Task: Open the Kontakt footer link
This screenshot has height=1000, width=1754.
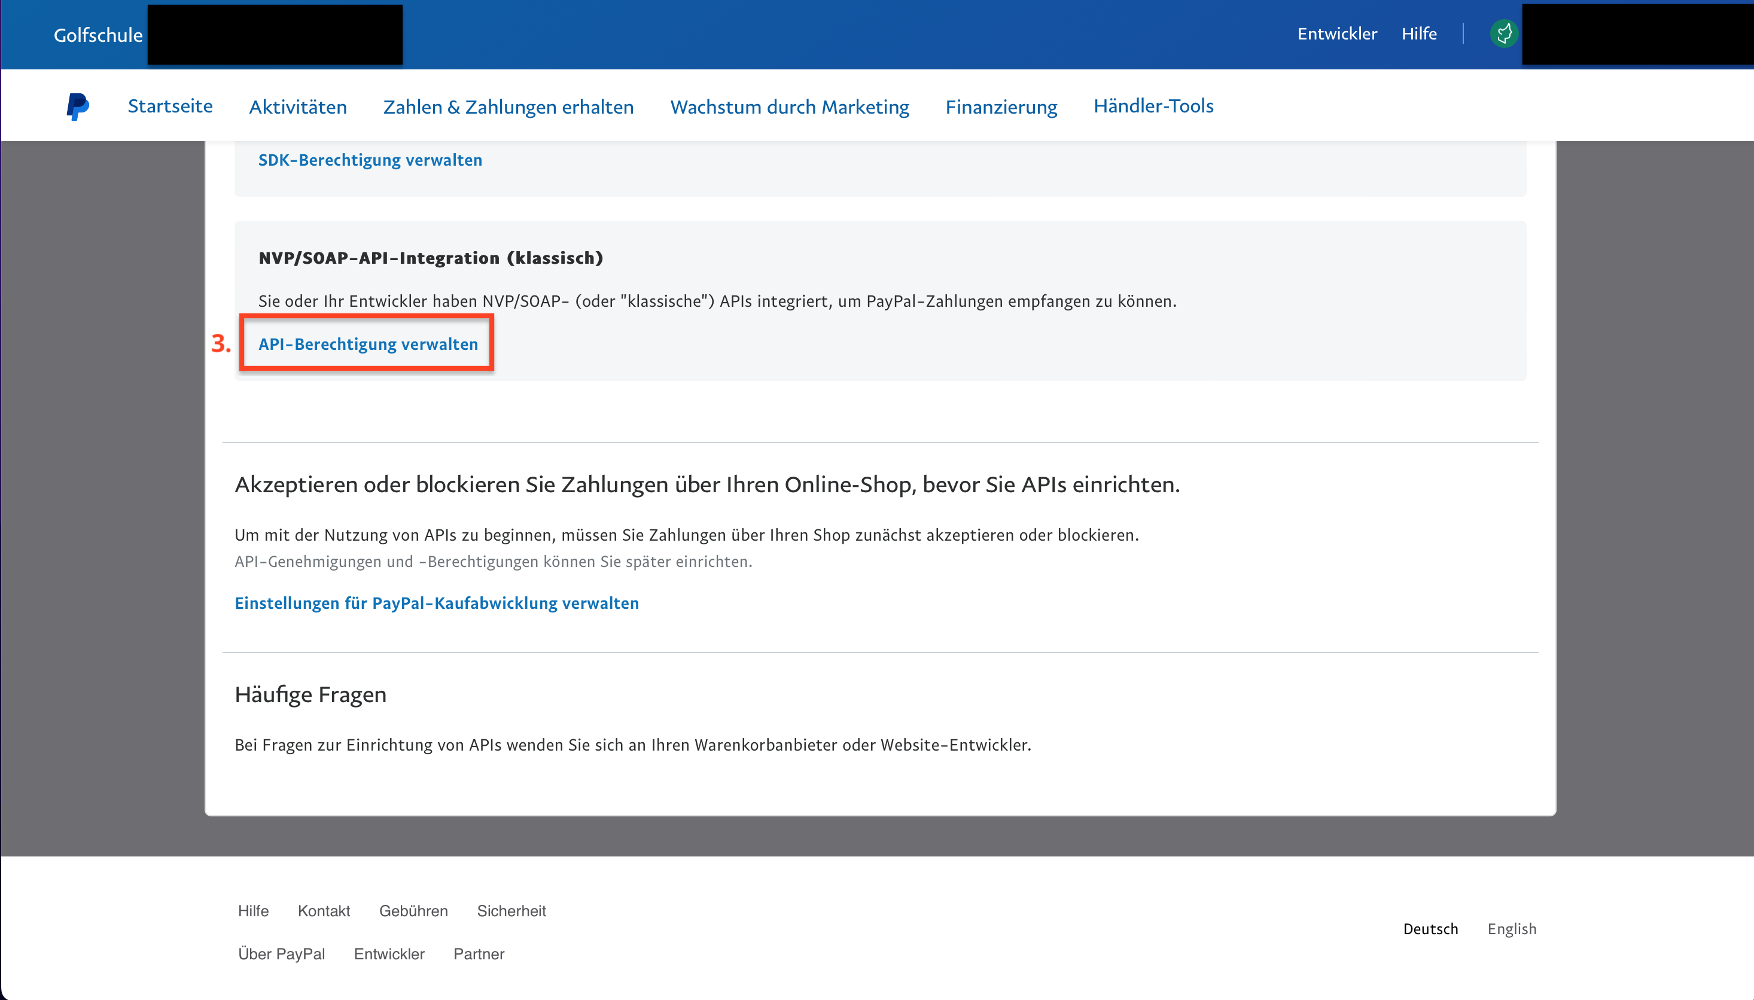Action: click(324, 911)
